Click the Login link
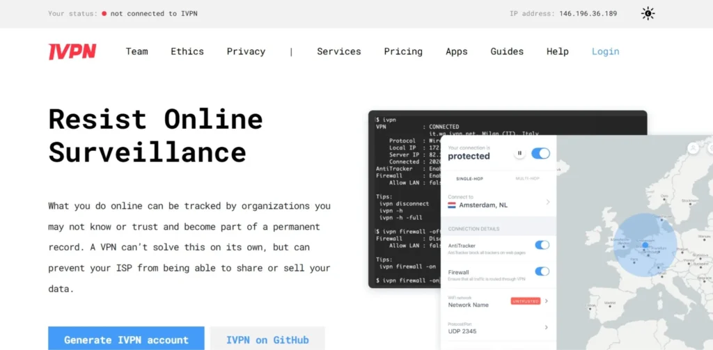713x350 pixels. pyautogui.click(x=605, y=51)
